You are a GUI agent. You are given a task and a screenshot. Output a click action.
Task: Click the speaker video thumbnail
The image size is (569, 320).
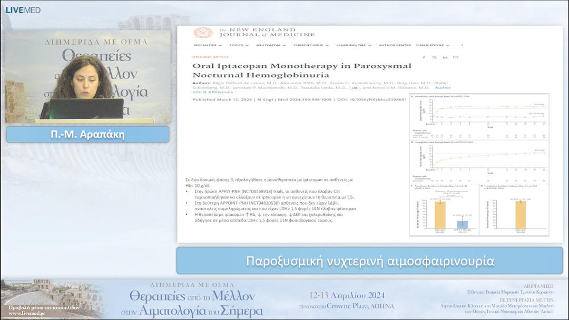click(x=87, y=76)
